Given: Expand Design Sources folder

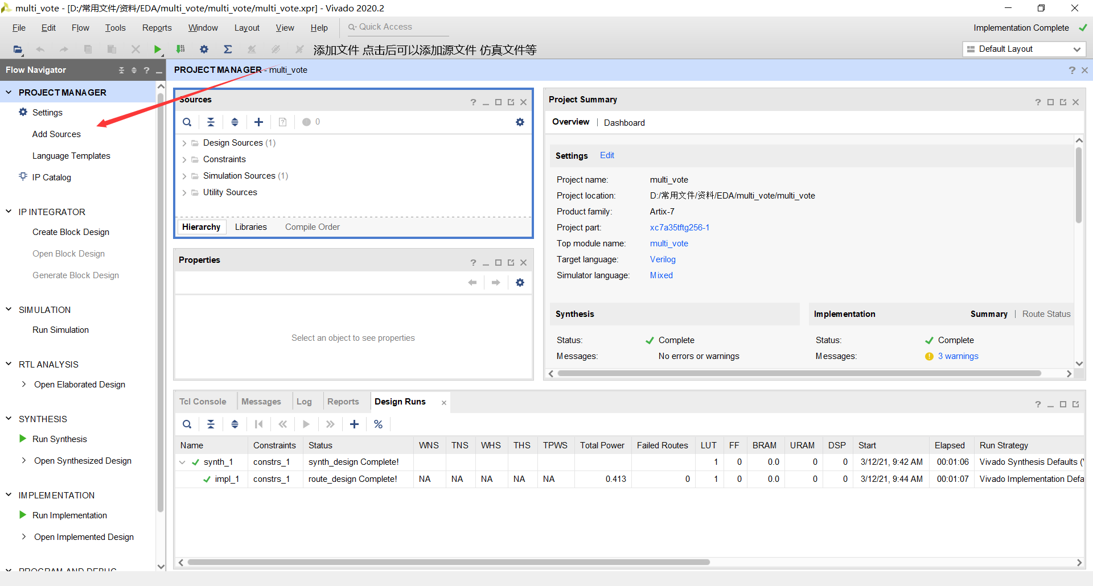Looking at the screenshot, I should pos(184,143).
